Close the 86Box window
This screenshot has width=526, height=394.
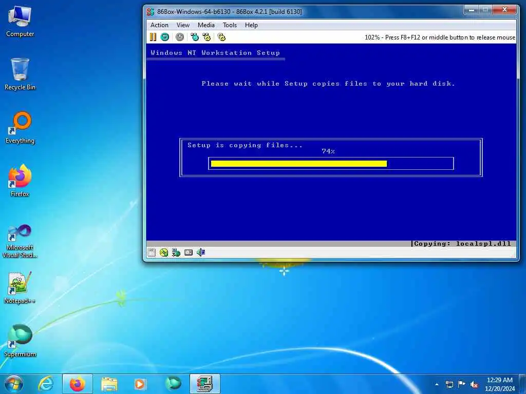[504, 10]
